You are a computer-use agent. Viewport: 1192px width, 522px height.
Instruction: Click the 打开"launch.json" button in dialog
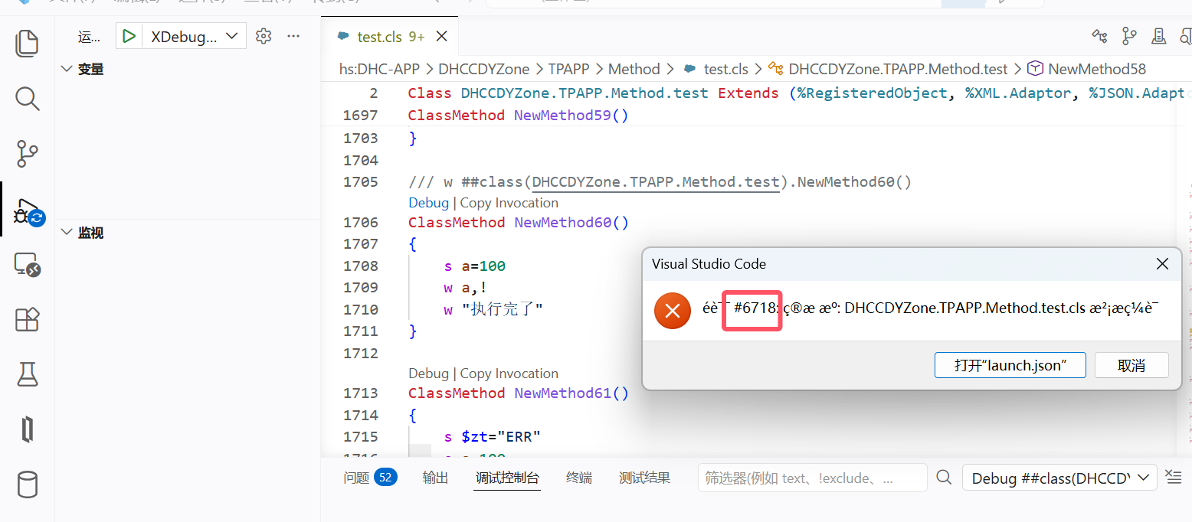pos(1010,365)
